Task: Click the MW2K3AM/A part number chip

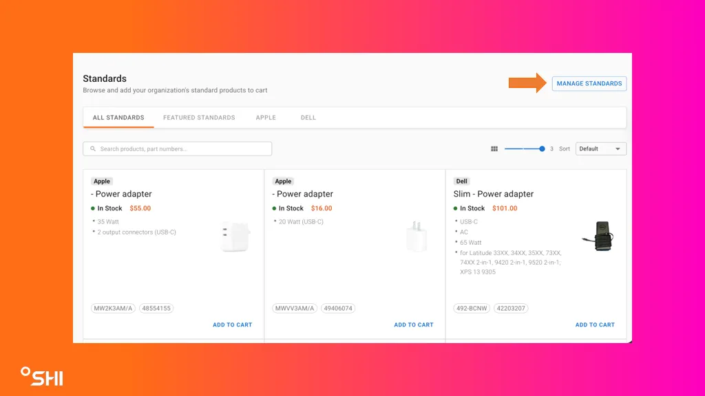Action: pos(113,309)
